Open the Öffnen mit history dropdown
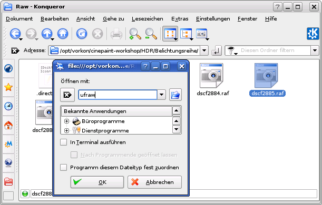Screen dimensions: 322x205 pos(162,95)
